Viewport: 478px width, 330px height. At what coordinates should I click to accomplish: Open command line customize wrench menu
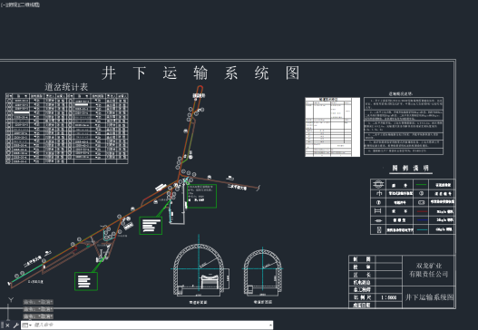point(15,325)
